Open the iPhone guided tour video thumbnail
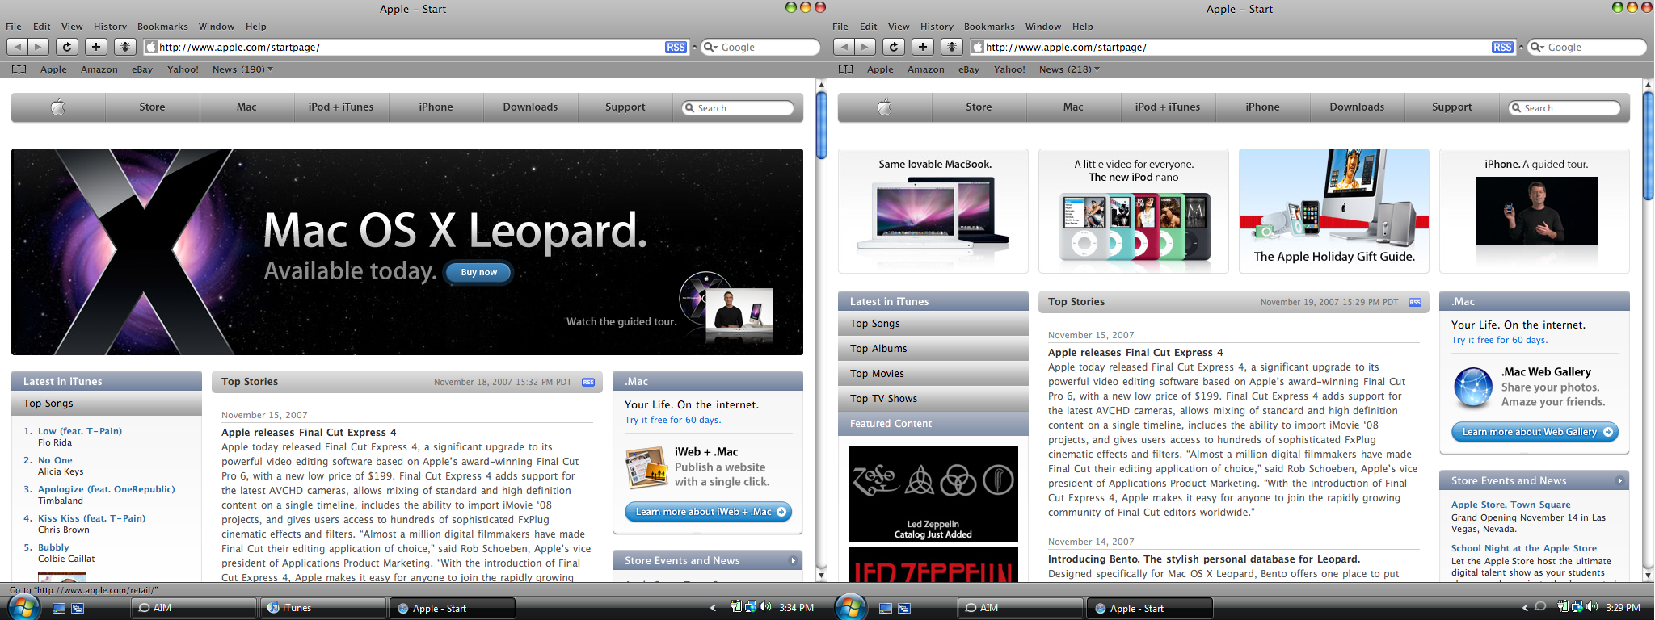This screenshot has width=1655, height=620. [1536, 212]
